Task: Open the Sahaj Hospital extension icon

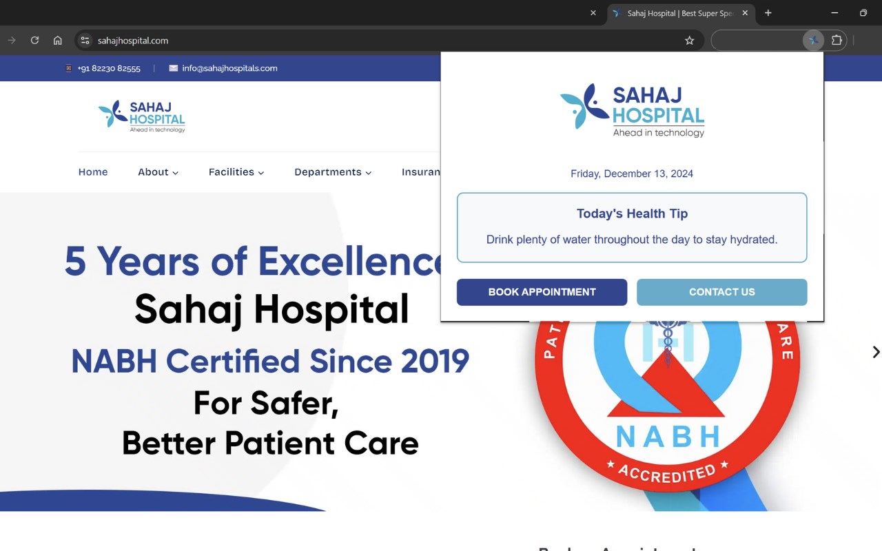Action: pos(813,41)
